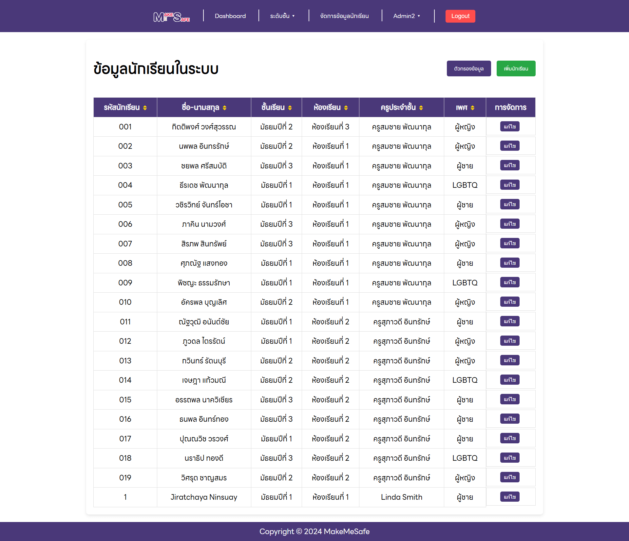This screenshot has width=629, height=541.
Task: Click teacher cell of student 011
Action: [x=402, y=322]
